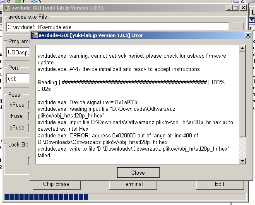Click the Error dialog title bar icon
The image size is (255, 205).
[35, 35]
